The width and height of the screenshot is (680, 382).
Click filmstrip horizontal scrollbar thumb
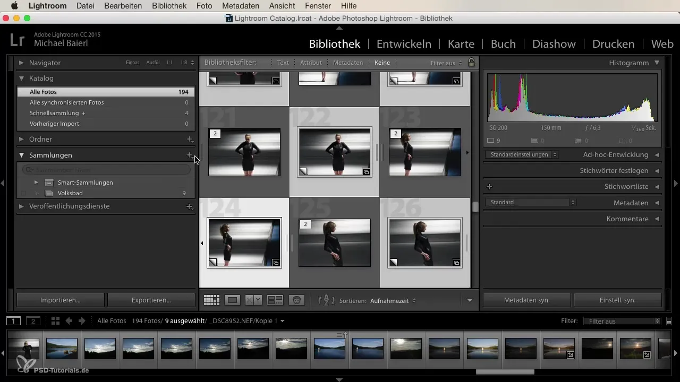505,372
